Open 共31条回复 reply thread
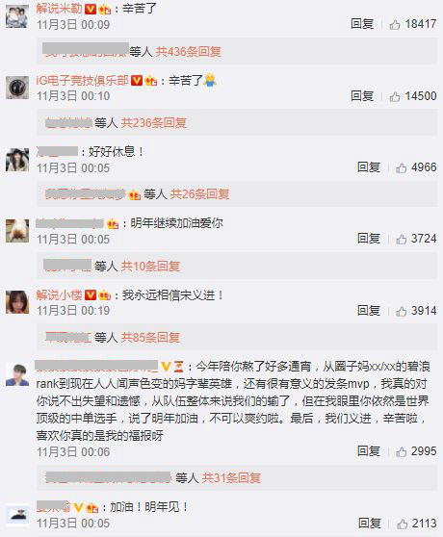This screenshot has height=537, width=443. (231, 477)
